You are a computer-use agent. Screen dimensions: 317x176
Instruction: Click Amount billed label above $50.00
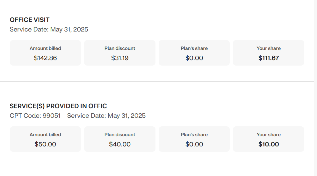(45, 135)
